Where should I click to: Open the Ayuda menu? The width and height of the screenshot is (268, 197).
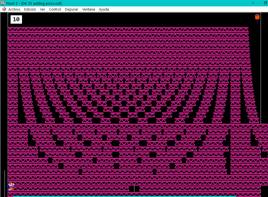(104, 9)
